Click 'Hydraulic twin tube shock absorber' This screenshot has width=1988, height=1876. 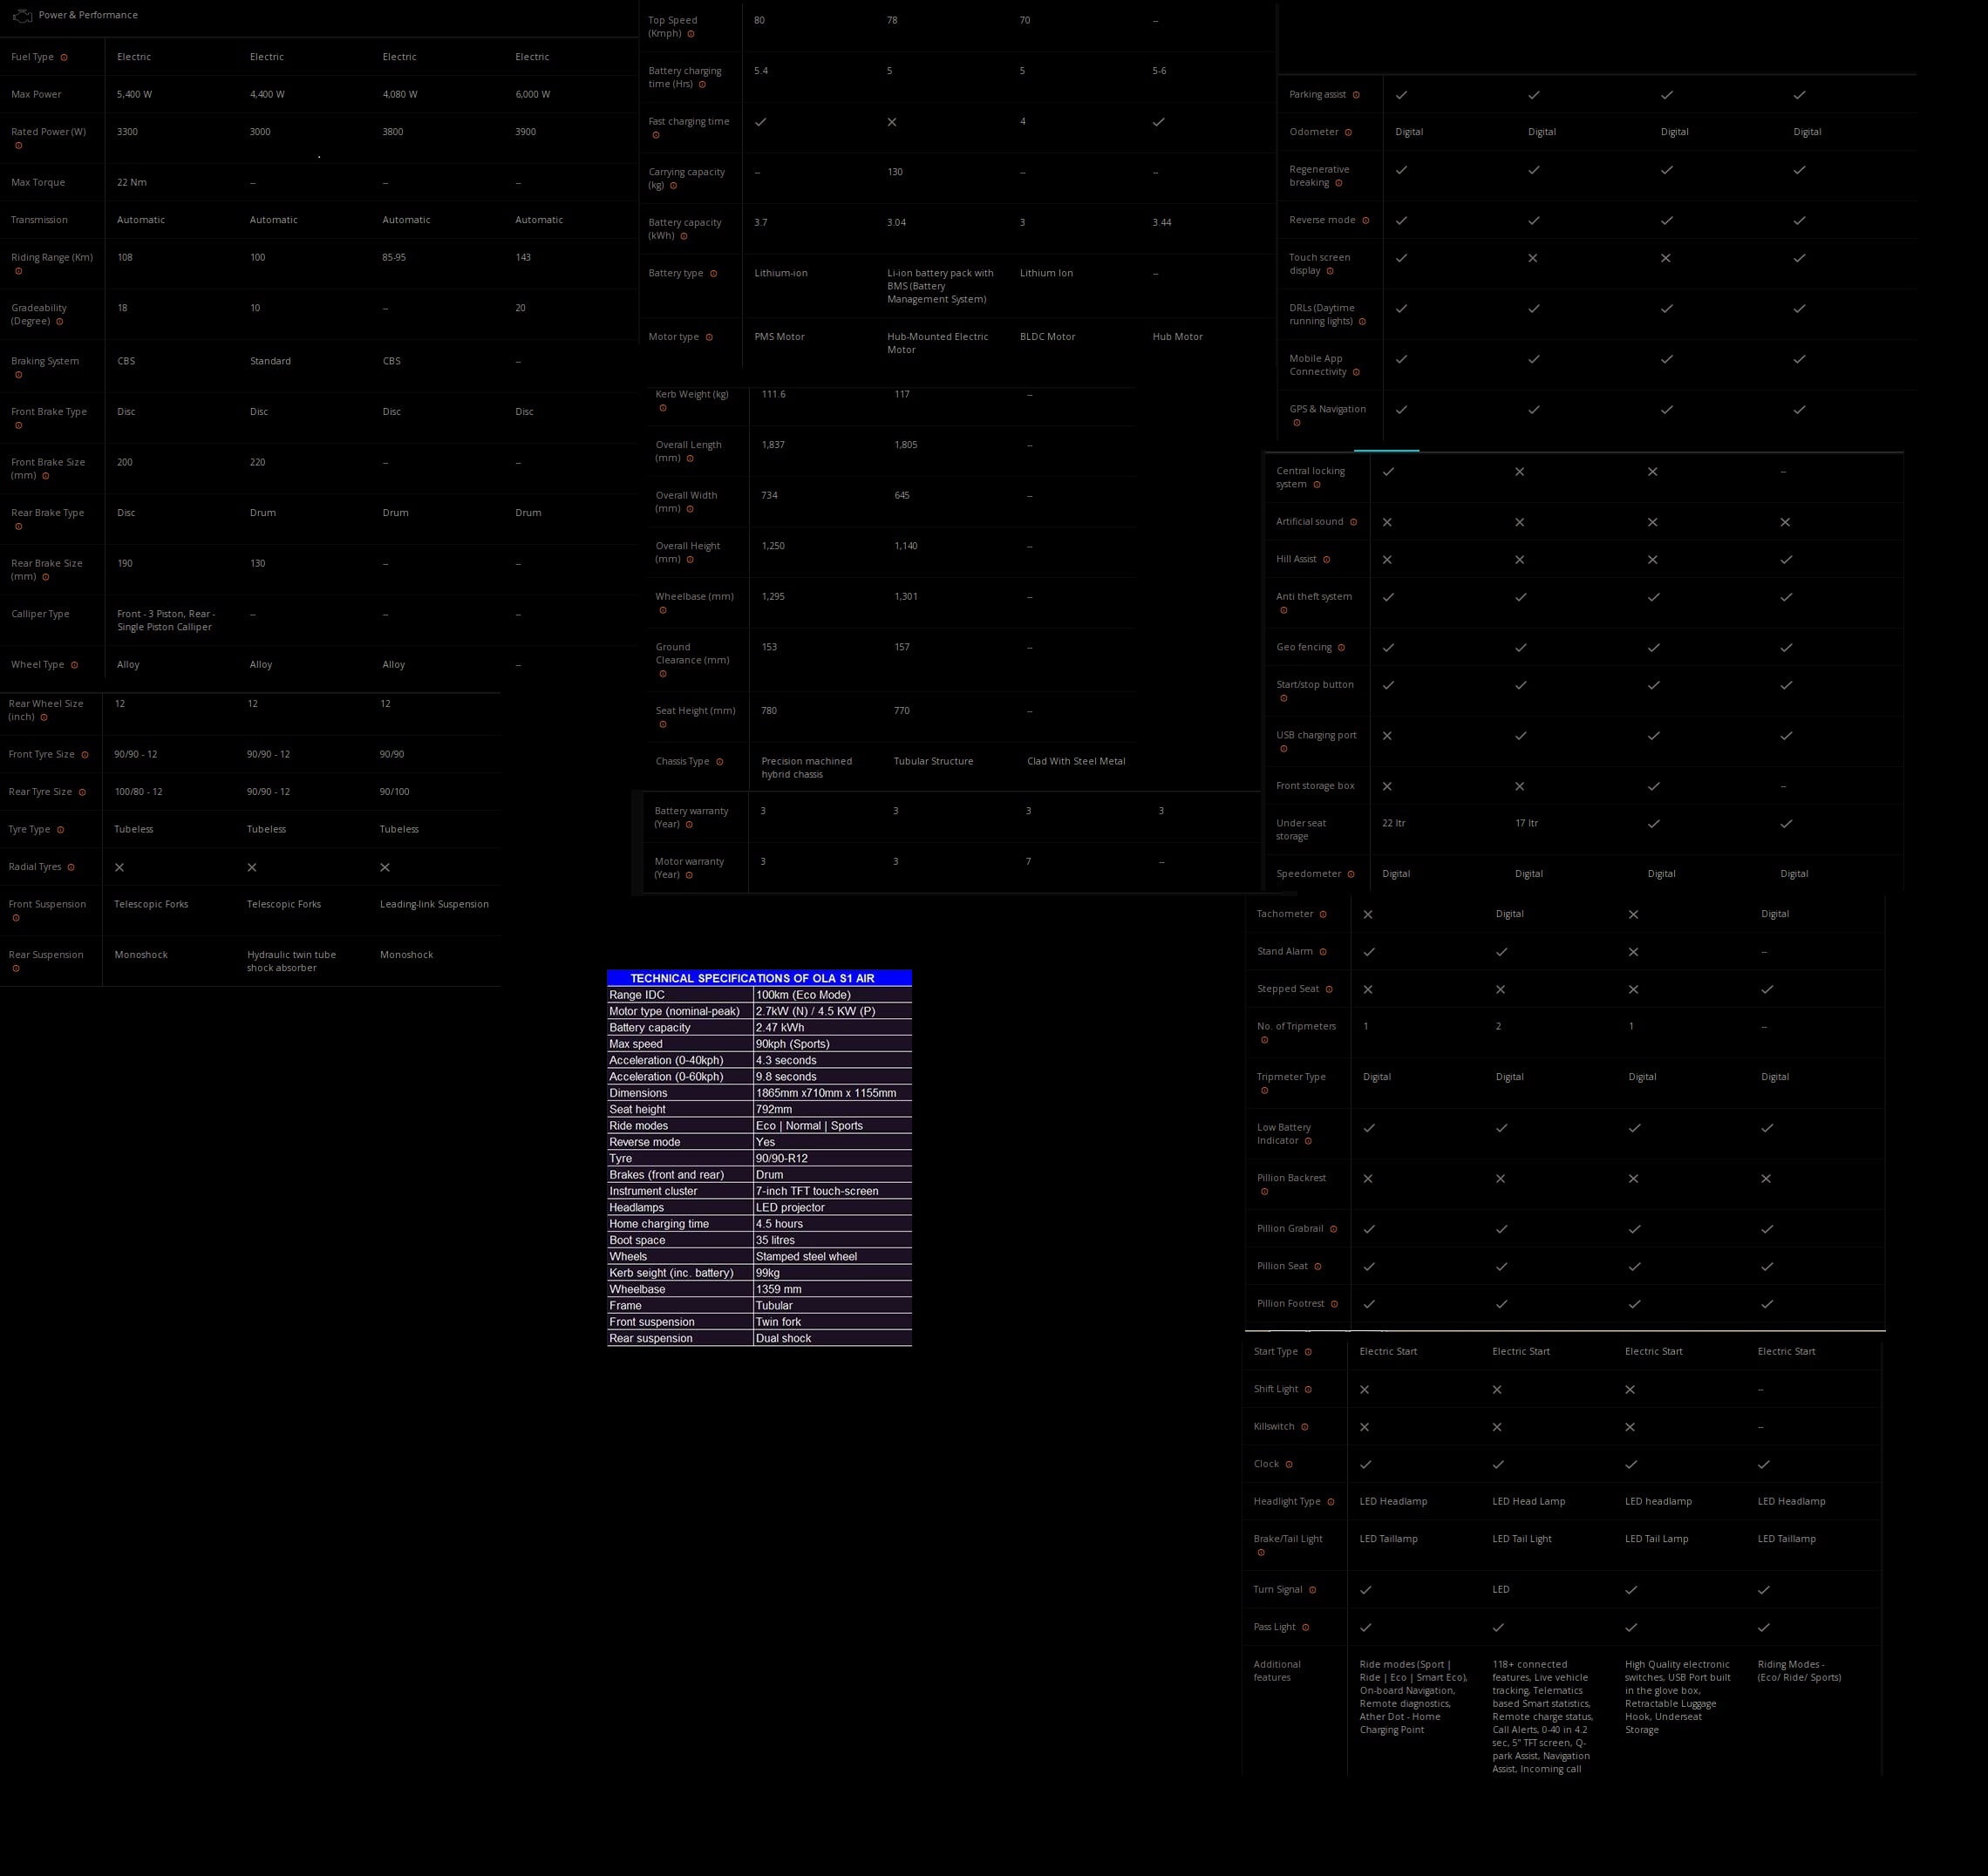[x=291, y=961]
